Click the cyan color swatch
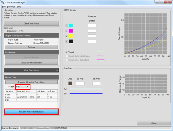 [71, 26]
